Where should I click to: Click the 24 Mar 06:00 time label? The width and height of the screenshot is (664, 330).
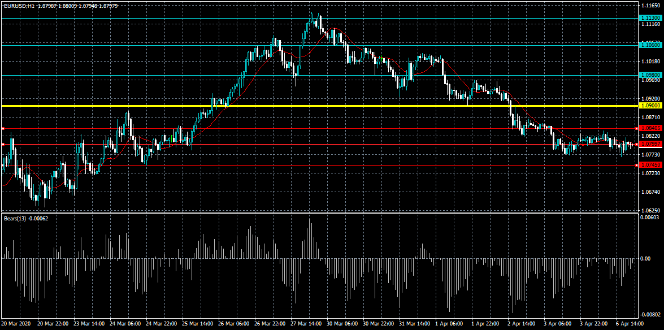(125, 324)
